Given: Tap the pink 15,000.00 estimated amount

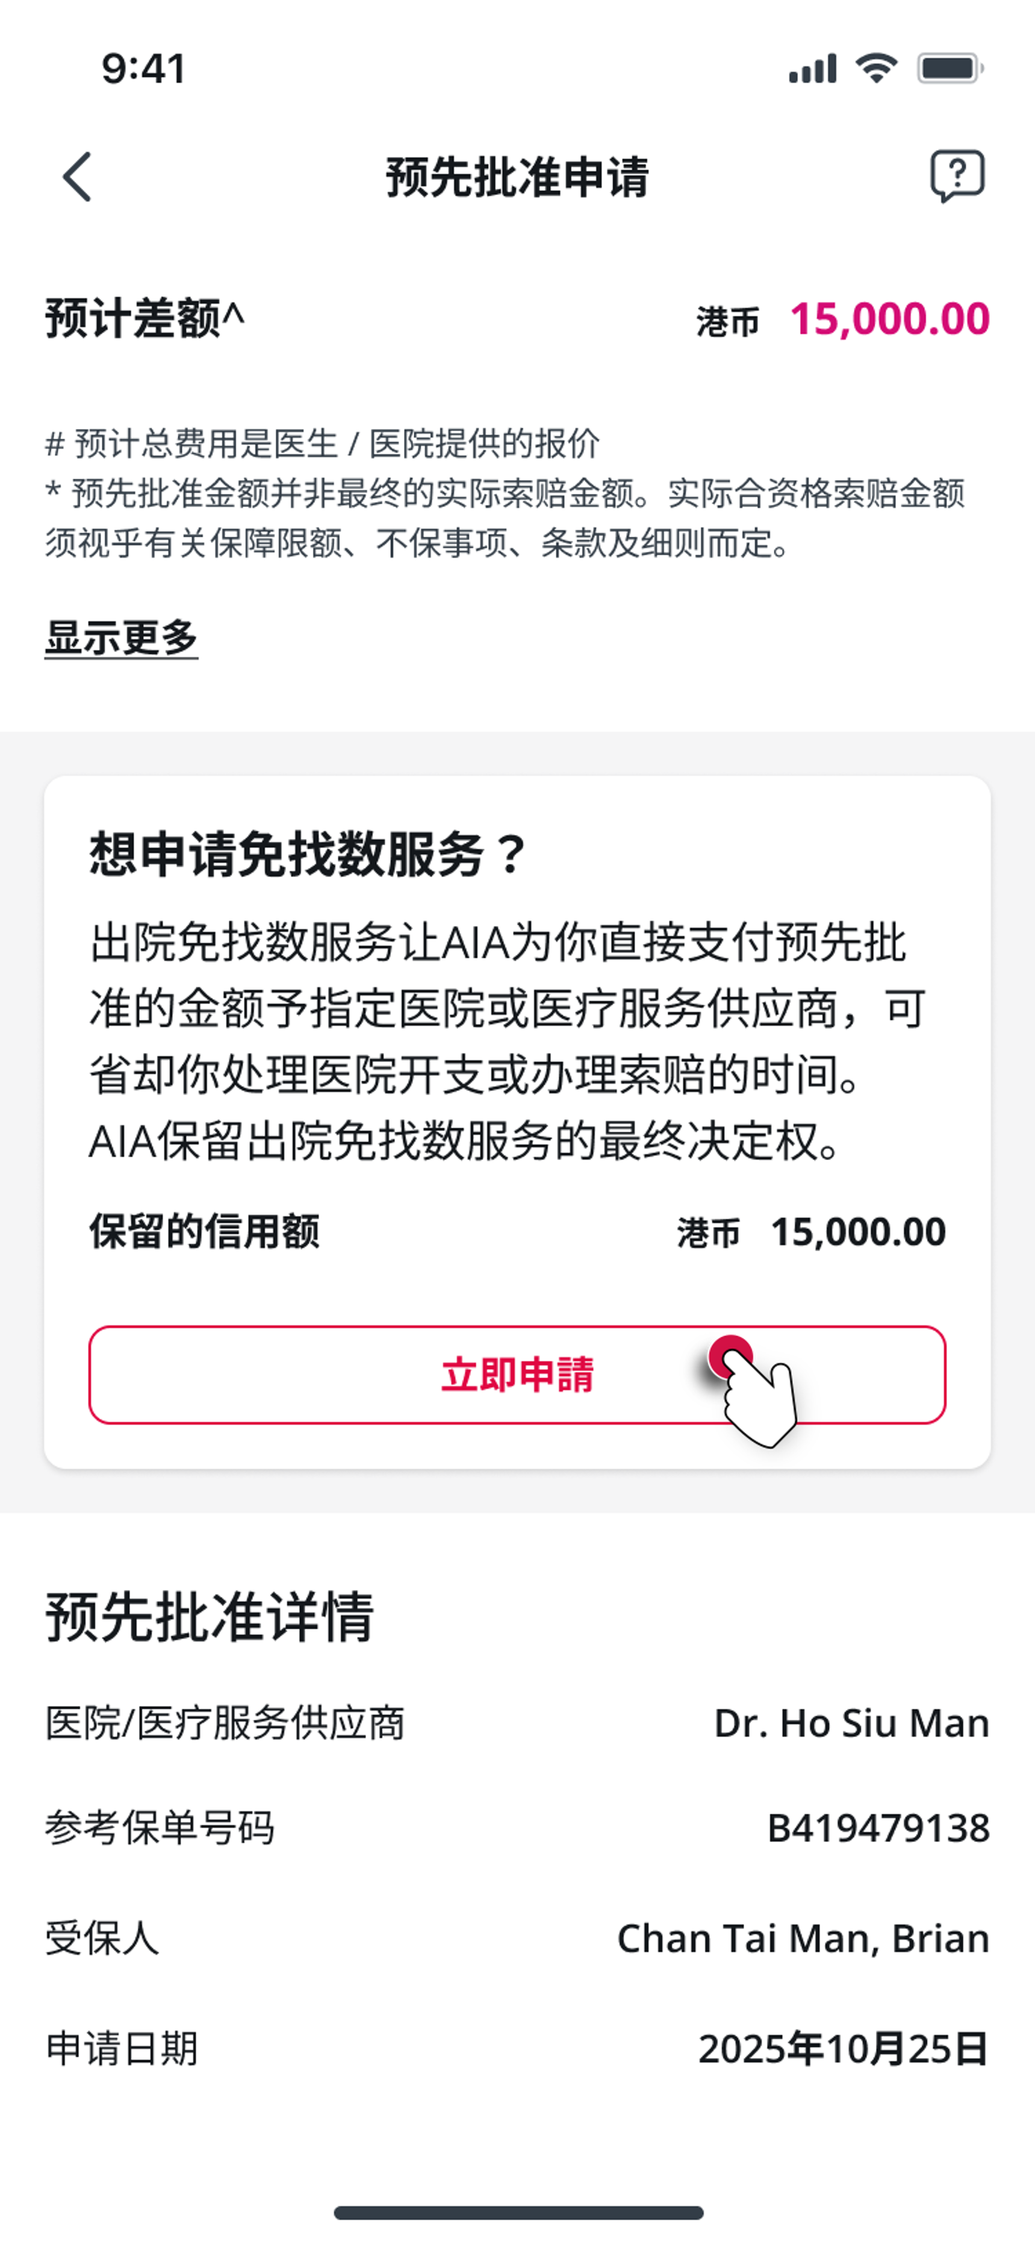Looking at the screenshot, I should coord(889,319).
